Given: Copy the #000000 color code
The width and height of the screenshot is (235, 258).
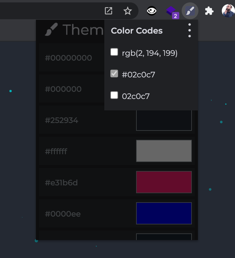Looking at the screenshot, I should [63, 89].
